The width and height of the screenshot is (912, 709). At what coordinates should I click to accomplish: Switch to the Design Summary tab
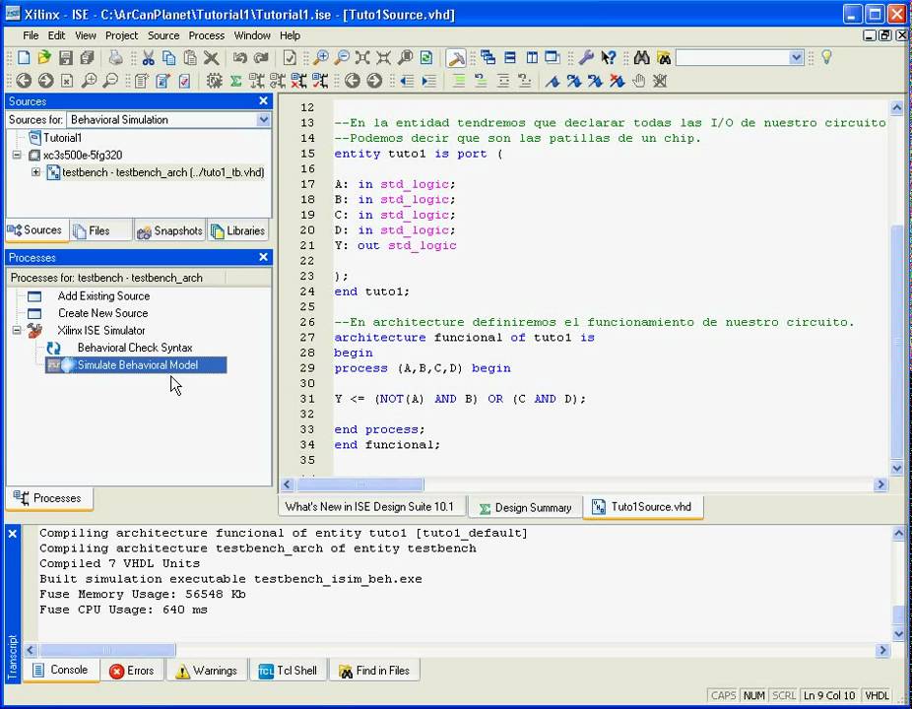525,508
